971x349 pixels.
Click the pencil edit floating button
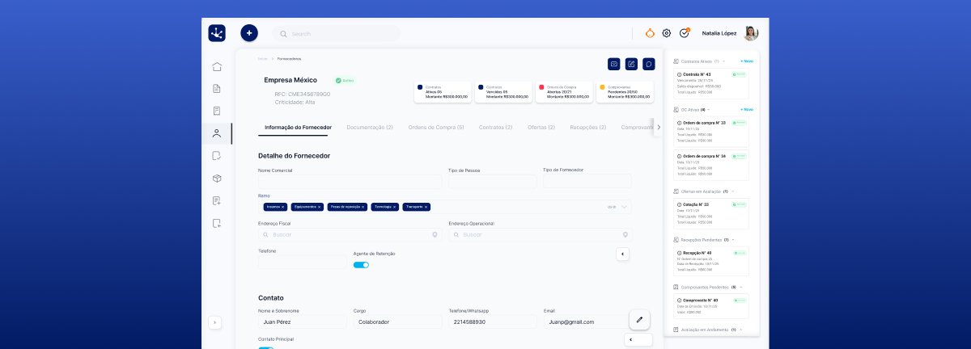click(x=639, y=320)
